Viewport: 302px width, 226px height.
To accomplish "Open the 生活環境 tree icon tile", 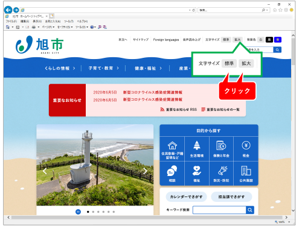I will pos(197,149).
